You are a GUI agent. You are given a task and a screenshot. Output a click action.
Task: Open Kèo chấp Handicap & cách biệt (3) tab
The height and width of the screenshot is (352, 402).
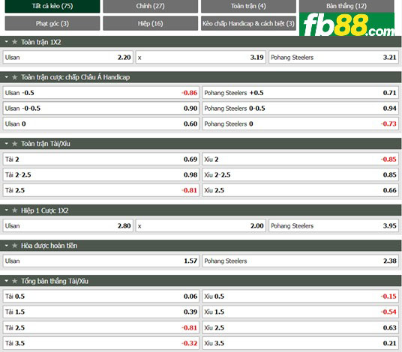[x=248, y=23]
